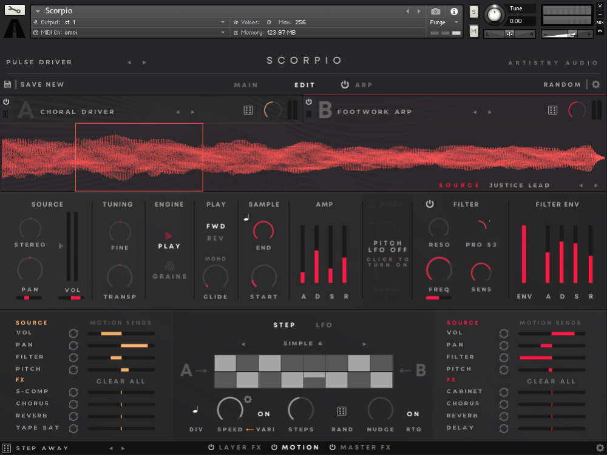
Task: Open the Output st.1 dropdown
Action: click(x=222, y=22)
